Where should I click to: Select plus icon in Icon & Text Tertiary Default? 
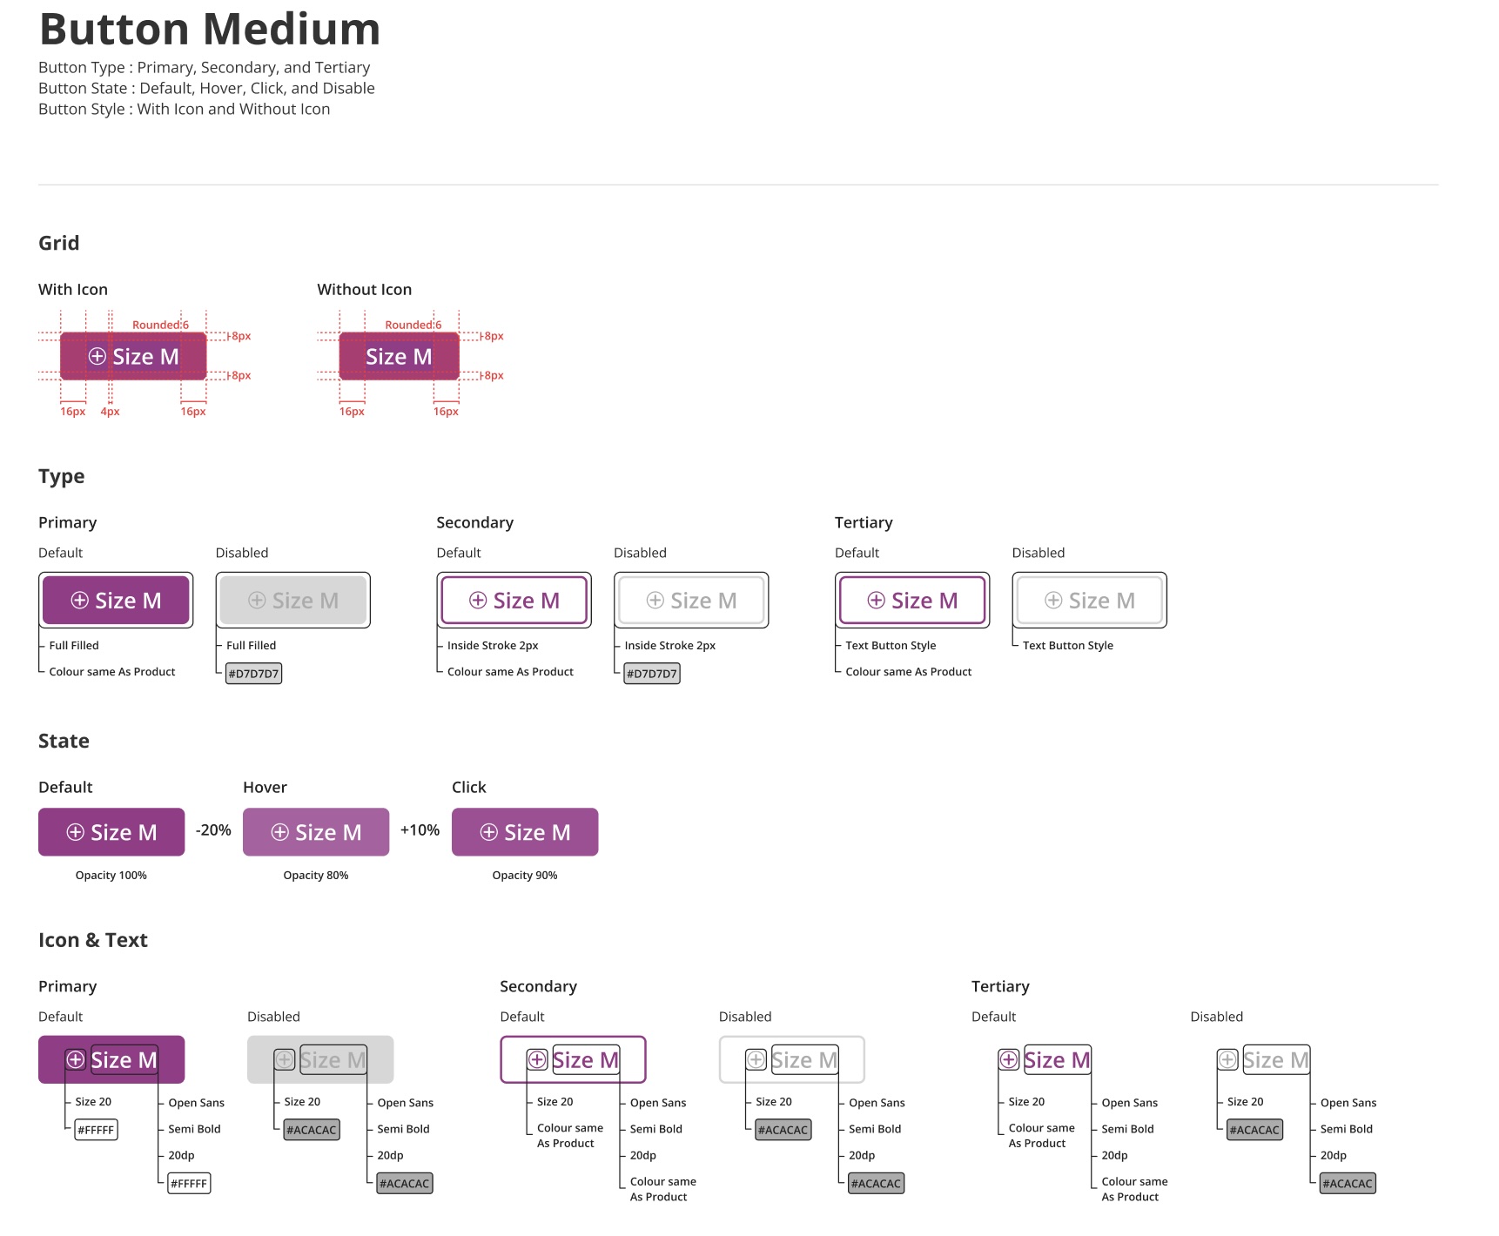tap(1008, 1059)
